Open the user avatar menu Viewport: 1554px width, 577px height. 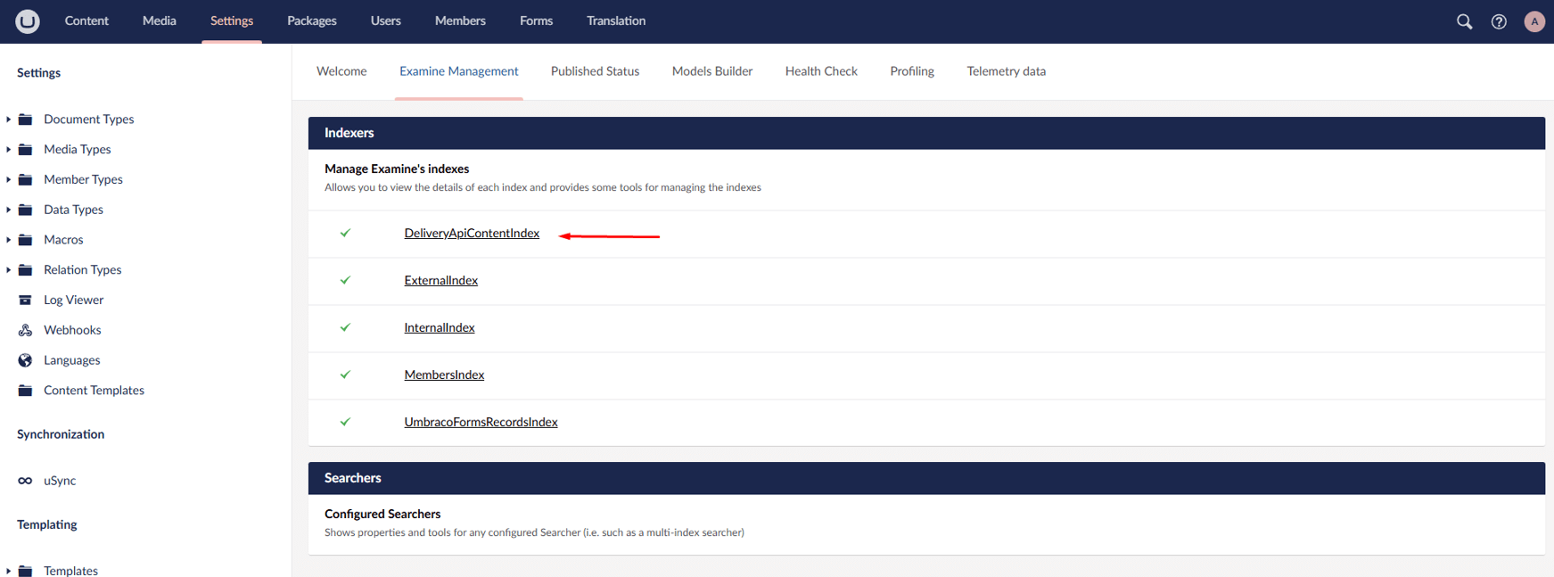tap(1534, 21)
